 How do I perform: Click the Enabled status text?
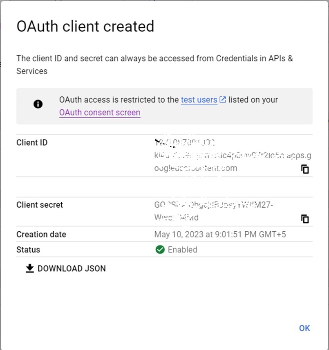click(182, 250)
